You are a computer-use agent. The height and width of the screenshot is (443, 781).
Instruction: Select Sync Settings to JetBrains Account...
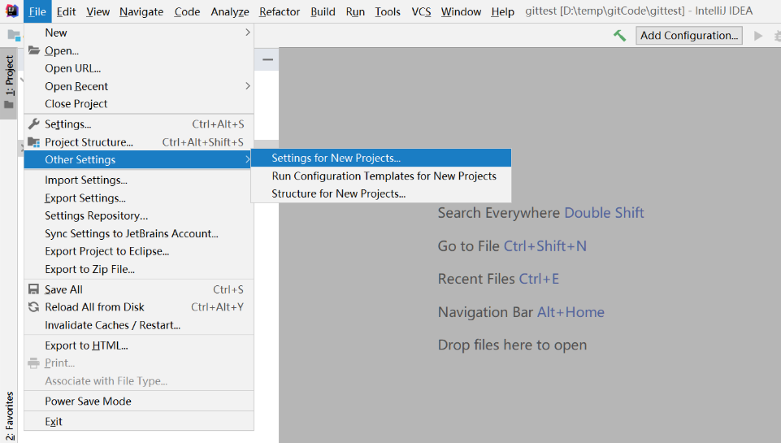pos(139,234)
